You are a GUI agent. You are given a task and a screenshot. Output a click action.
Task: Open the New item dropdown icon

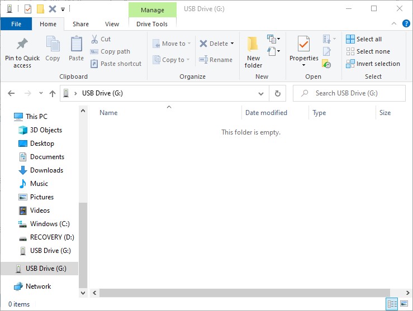coord(273,39)
